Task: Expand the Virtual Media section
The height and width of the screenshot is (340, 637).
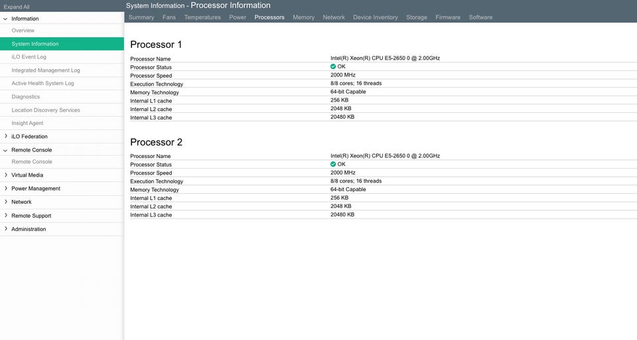Action: [x=5, y=175]
